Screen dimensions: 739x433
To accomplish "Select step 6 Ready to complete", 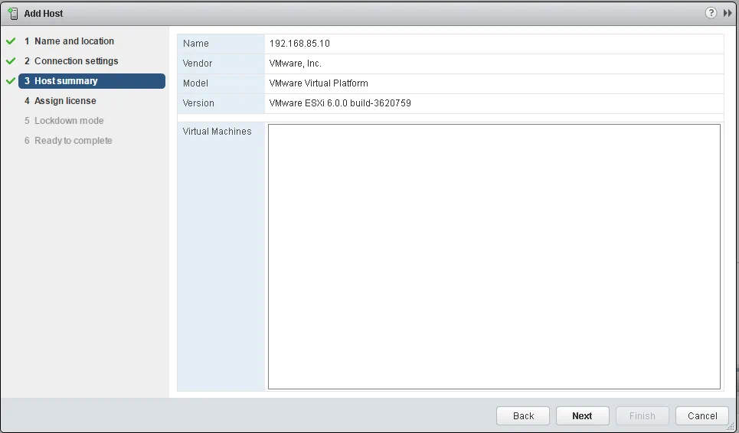I will click(x=73, y=141).
